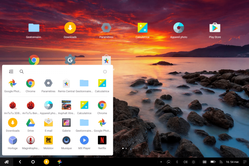249x166 pixels.
Task: Launch the Molotov app
Action: pyautogui.click(x=49, y=140)
